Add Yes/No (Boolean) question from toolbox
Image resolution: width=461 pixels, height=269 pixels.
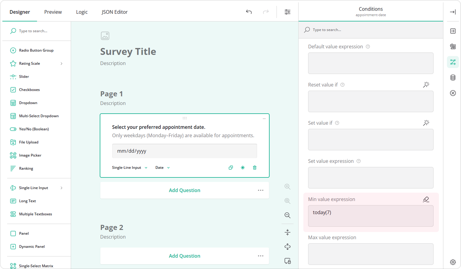[x=34, y=129]
